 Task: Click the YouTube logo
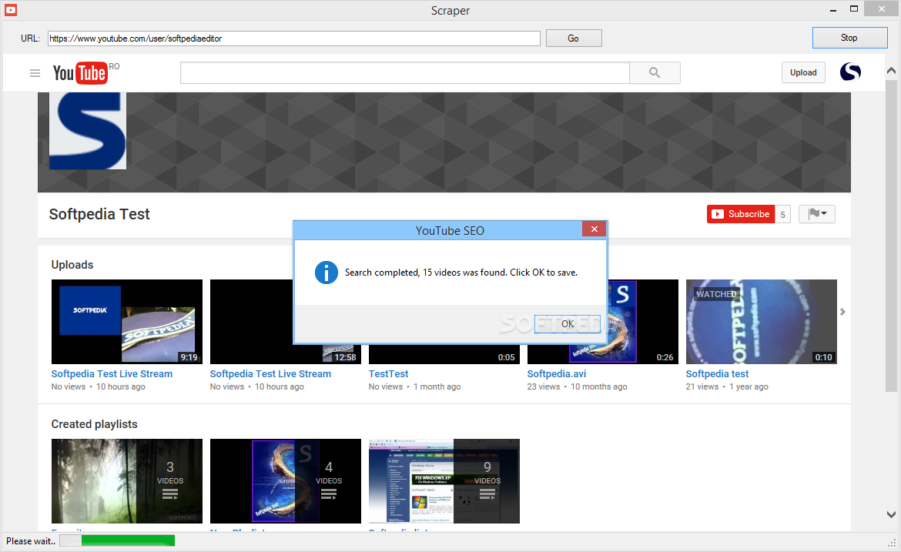tap(80, 73)
